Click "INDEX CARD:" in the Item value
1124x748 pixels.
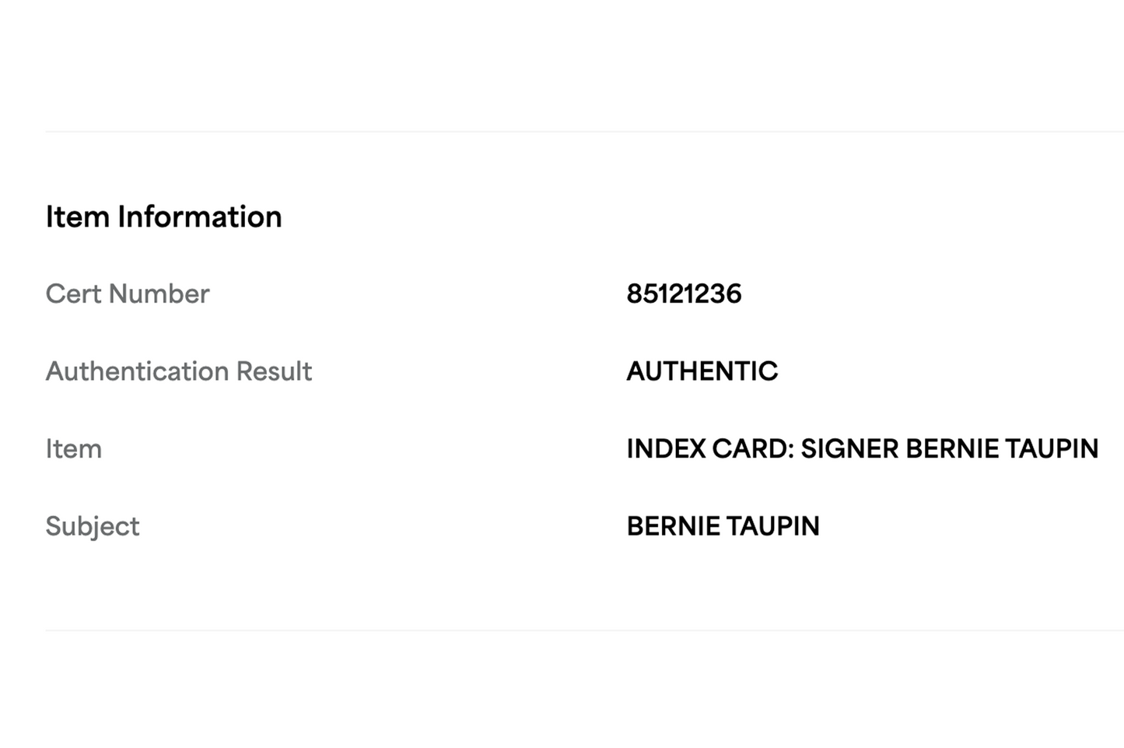(x=709, y=449)
